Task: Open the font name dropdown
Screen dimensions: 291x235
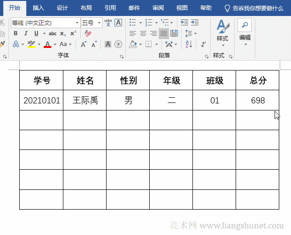Action: [77, 23]
